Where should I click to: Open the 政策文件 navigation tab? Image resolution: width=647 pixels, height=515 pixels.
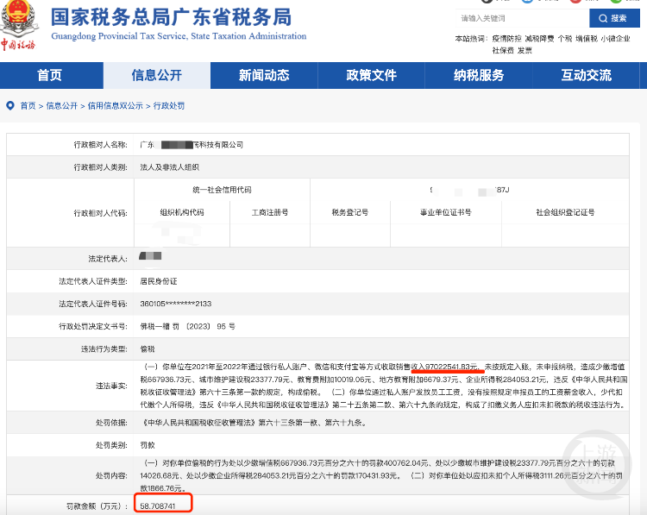[x=371, y=75]
